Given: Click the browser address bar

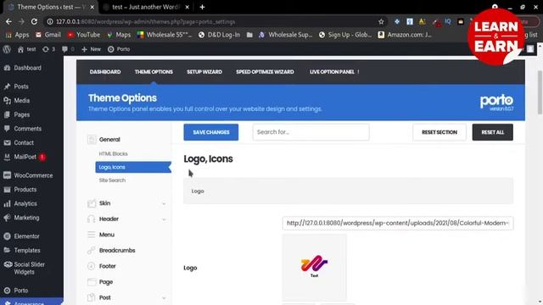Looking at the screenshot, I should pyautogui.click(x=215, y=21).
